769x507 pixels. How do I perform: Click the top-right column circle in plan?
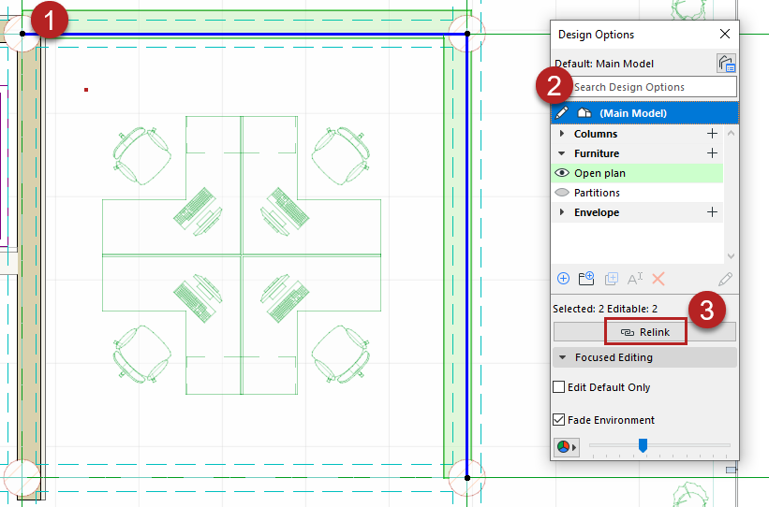(x=466, y=34)
